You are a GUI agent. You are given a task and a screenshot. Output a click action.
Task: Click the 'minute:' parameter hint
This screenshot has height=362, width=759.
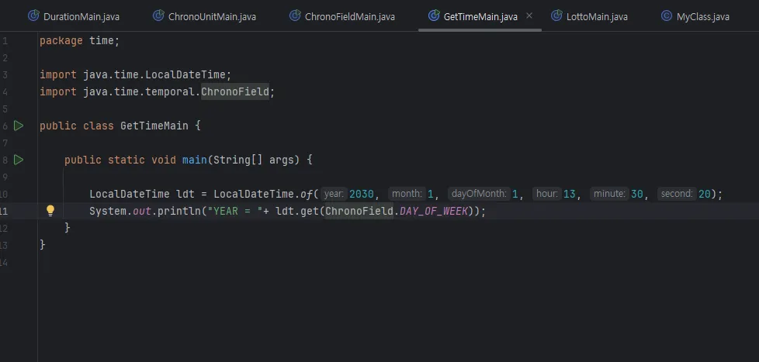(609, 194)
